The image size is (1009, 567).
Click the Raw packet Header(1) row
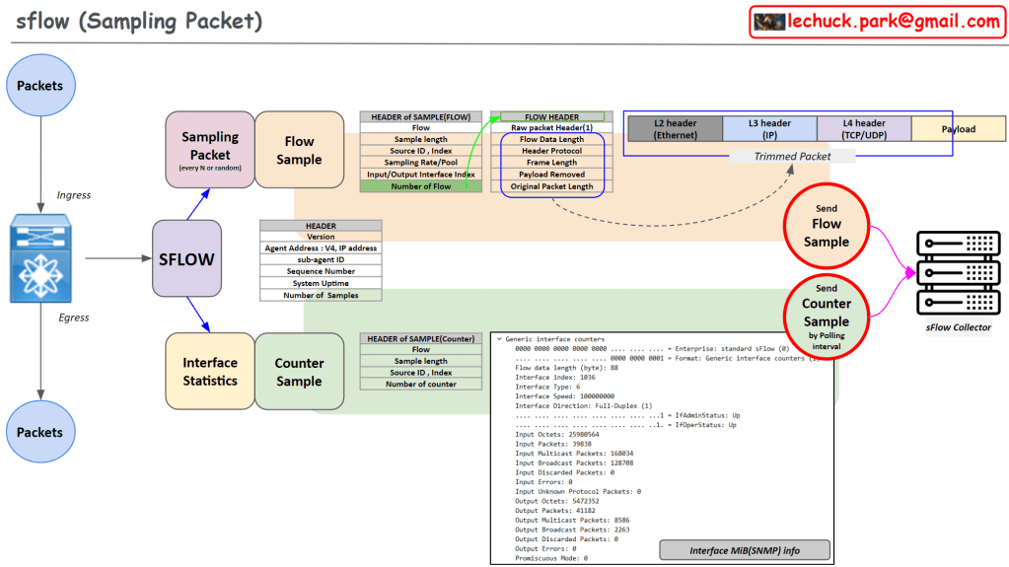(x=551, y=128)
